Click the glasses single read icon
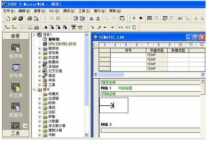 [180, 18]
